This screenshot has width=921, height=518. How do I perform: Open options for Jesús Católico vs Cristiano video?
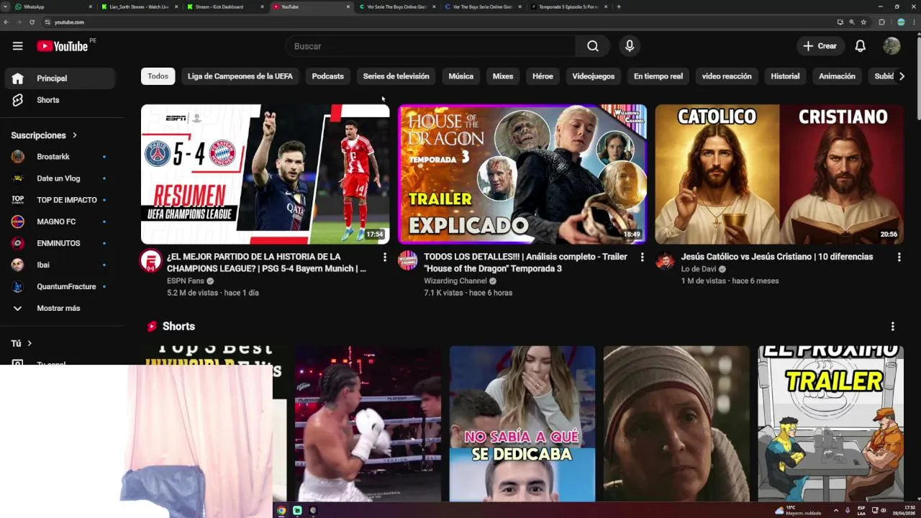[899, 257]
